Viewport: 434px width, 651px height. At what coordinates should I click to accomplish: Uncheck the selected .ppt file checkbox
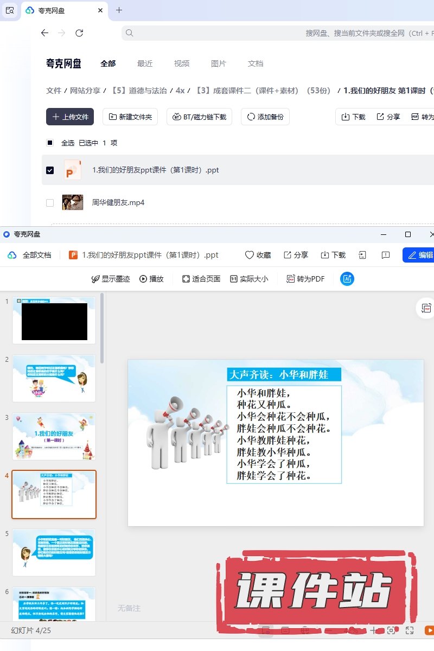coord(50,170)
